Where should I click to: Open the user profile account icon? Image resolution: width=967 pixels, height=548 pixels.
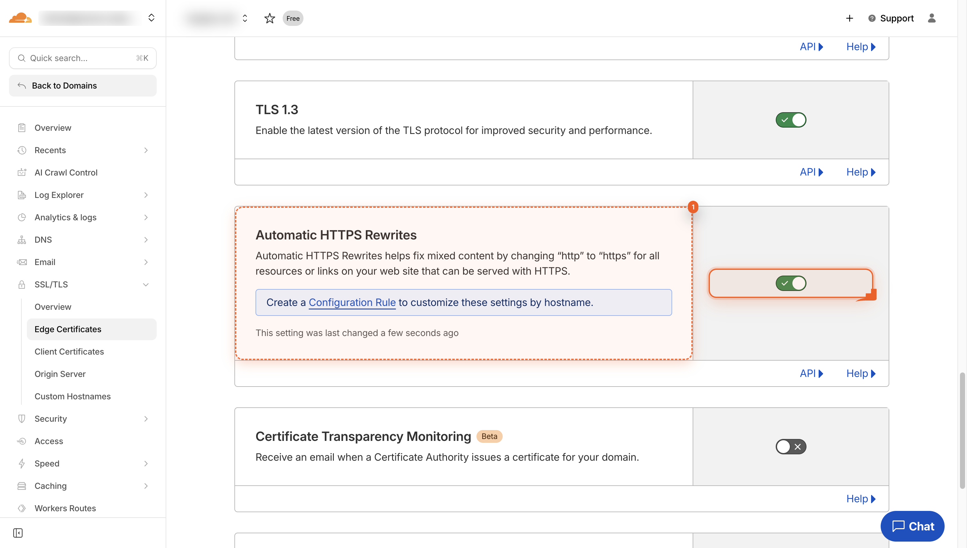point(931,18)
